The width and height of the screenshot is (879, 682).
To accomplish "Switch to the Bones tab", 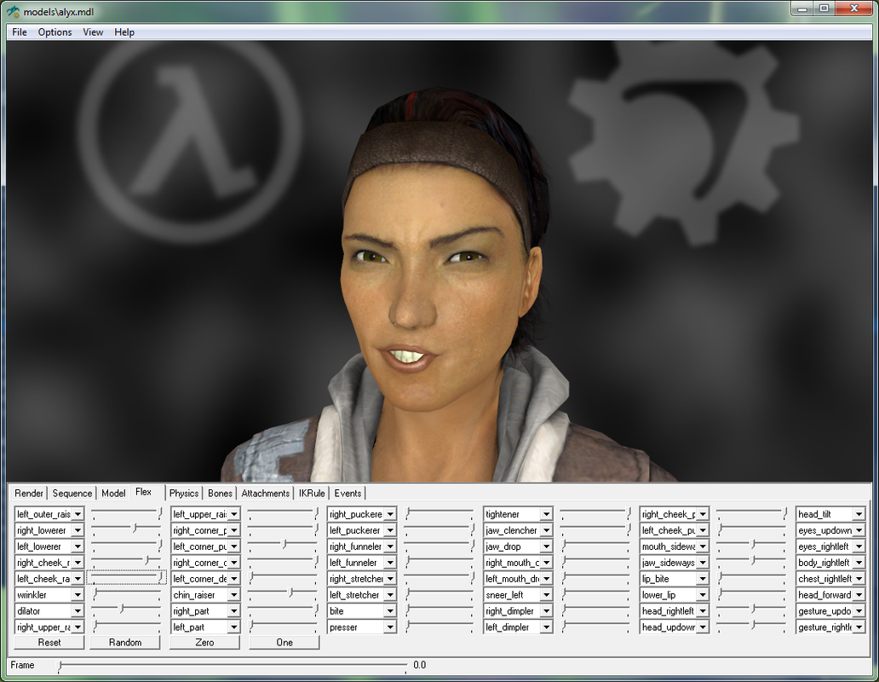I will 220,493.
